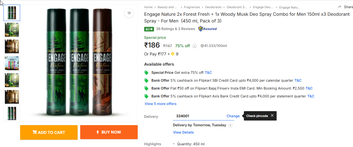Viewport: 353px width, 147px height.
Task: Click the delivery pincode input field
Action: pyautogui.click(x=198, y=116)
